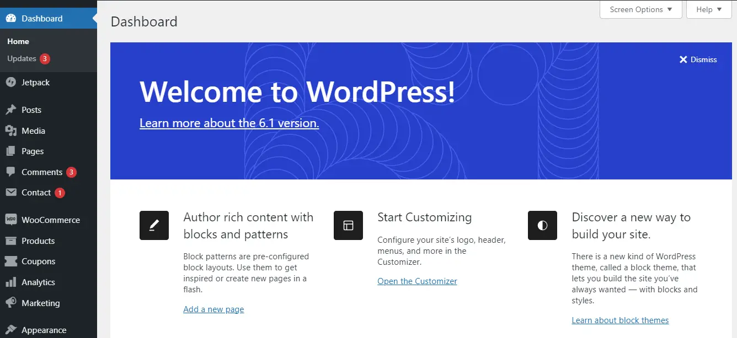Click the Updates count badge showing 3
Image resolution: width=737 pixels, height=338 pixels.
tap(45, 58)
